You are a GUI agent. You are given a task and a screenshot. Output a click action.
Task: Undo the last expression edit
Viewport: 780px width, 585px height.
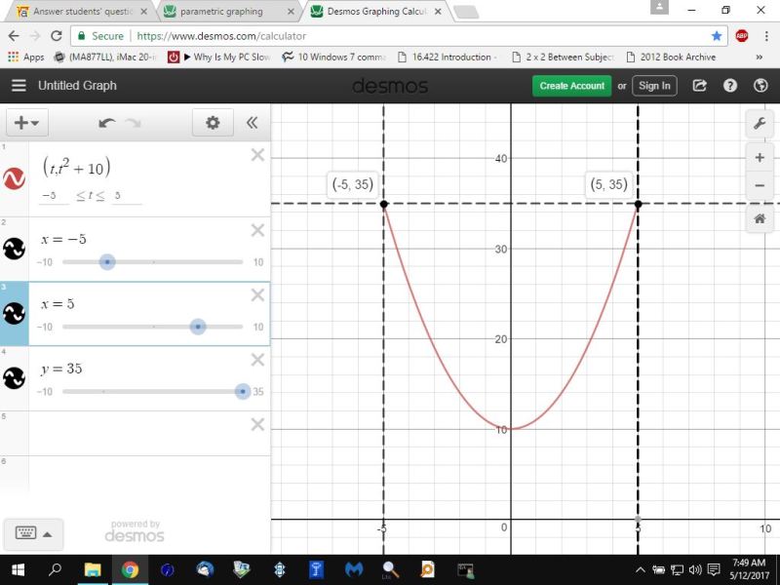106,123
